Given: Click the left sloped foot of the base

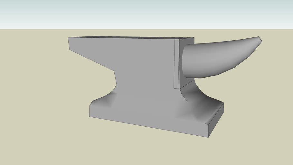Looking at the screenshot, I should click(103, 100).
